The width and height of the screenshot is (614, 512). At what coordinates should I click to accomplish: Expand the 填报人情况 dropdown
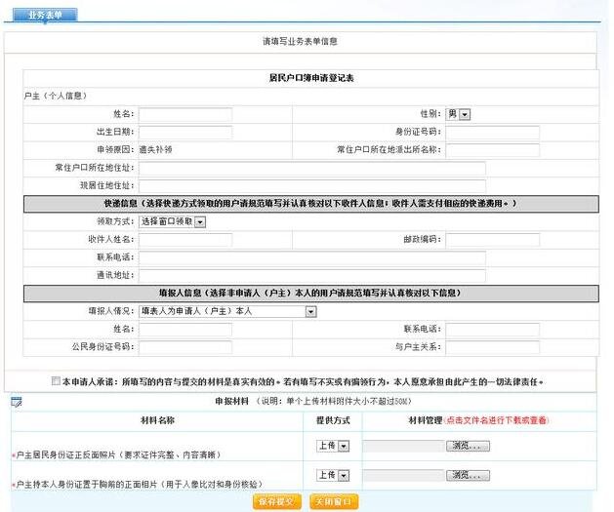pyautogui.click(x=227, y=311)
